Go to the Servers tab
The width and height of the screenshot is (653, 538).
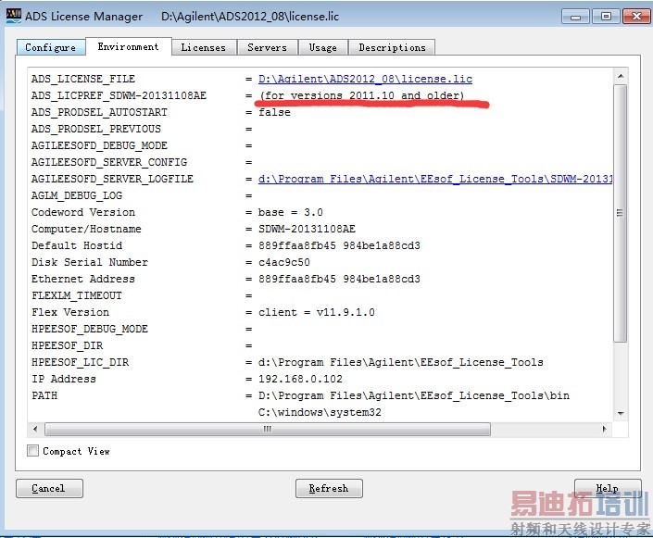268,47
